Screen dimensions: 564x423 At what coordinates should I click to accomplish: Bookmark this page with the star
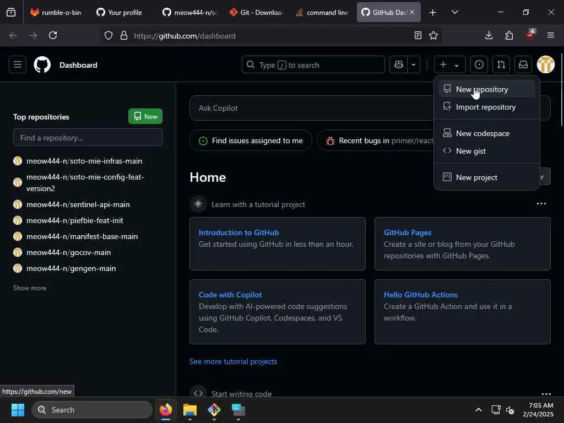point(433,35)
